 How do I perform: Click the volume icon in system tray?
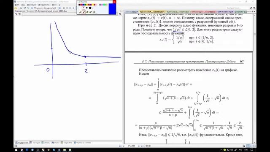(x=232, y=150)
